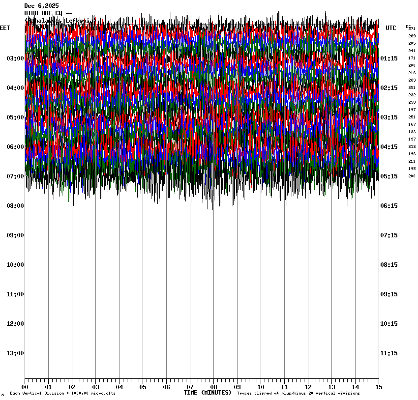Click the vertical division microvolts scale note
Screen dimensions: 418x400
tap(62, 394)
